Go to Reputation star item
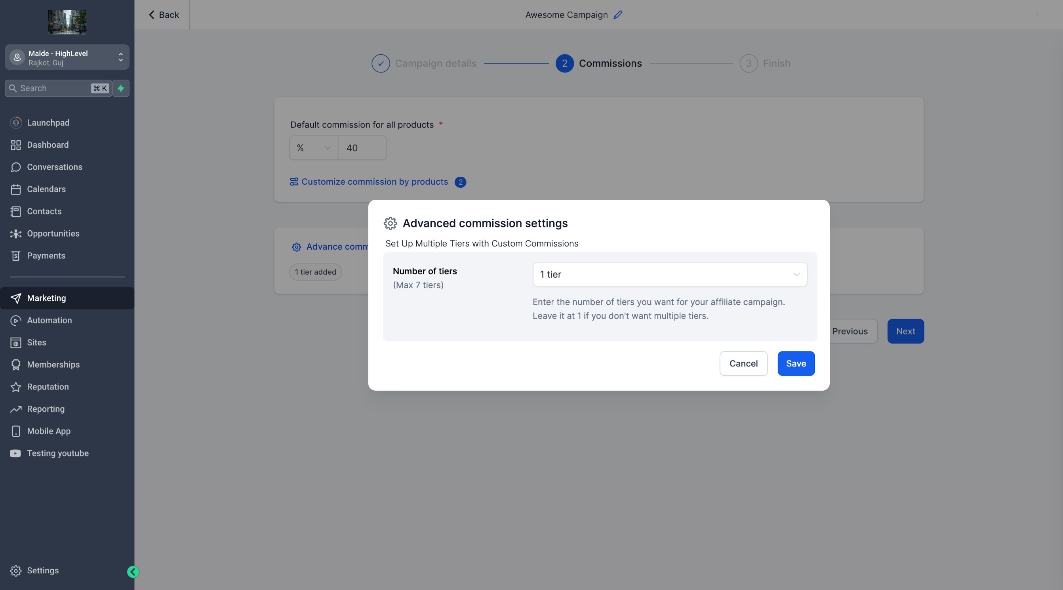This screenshot has width=1063, height=590. point(48,387)
